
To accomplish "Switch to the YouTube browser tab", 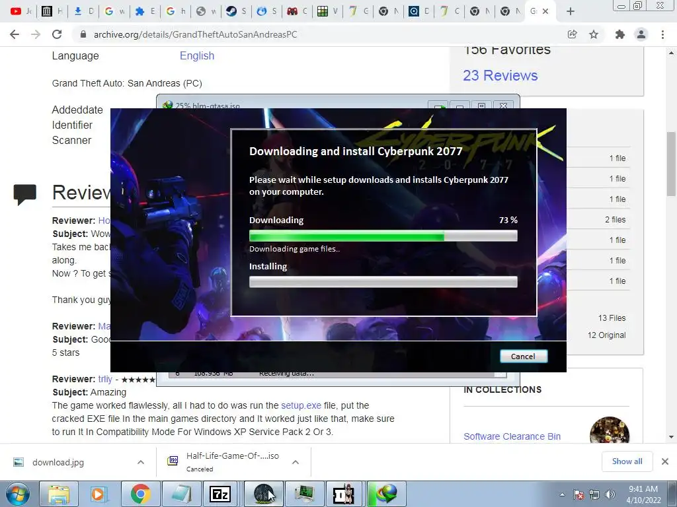I will (20, 11).
